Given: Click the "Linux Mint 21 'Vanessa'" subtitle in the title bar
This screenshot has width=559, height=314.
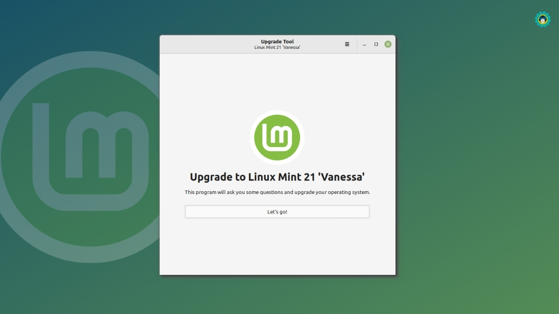Looking at the screenshot, I should click(277, 47).
